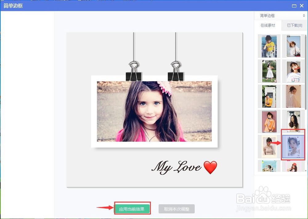Viewport: 308px width, 219px height.
Task: Pick frame thumbnail with pink dotted border
Action: pyautogui.click(x=294, y=96)
